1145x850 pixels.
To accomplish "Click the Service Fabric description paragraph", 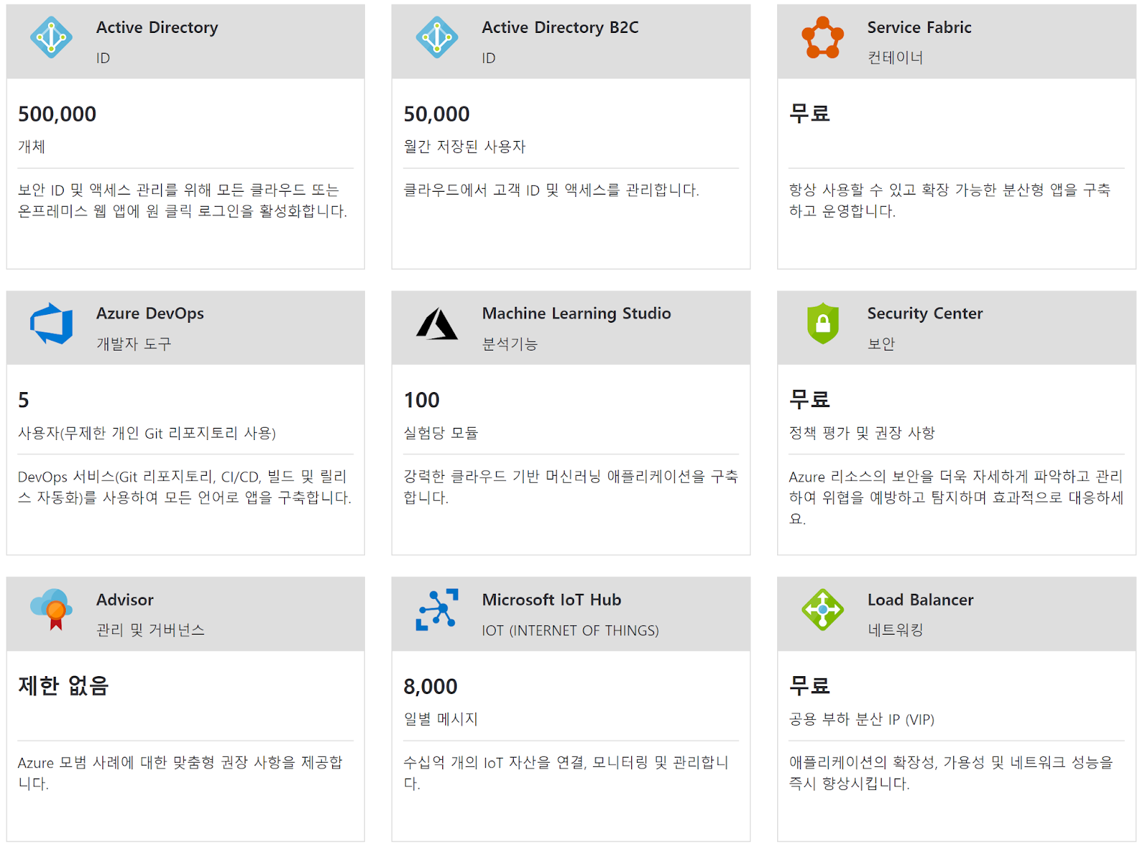I will (x=950, y=200).
